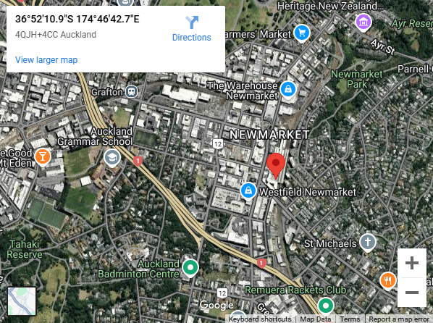Zoom out with the minus button
The height and width of the screenshot is (323, 433).
pos(412,293)
